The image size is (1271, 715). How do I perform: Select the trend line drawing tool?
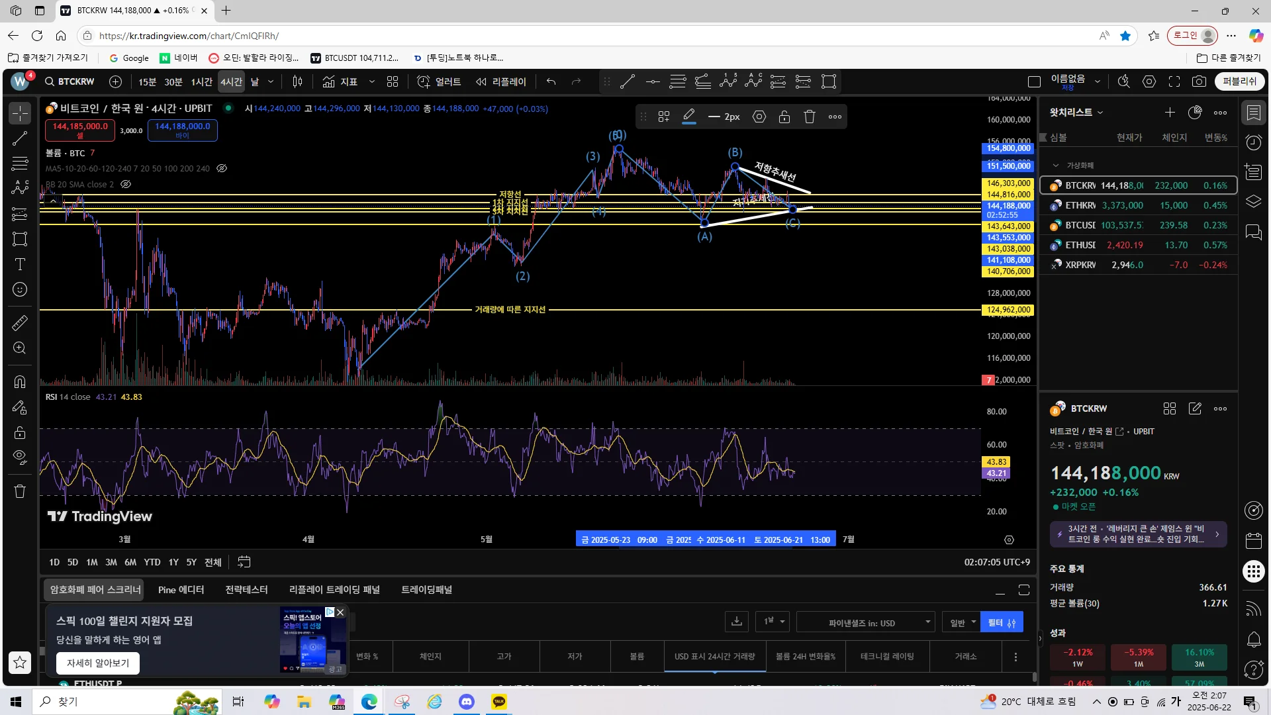20,138
